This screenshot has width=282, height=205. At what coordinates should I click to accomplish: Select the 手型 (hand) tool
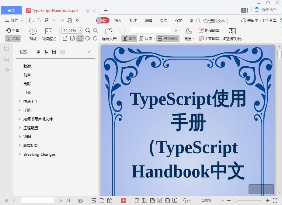(12, 30)
